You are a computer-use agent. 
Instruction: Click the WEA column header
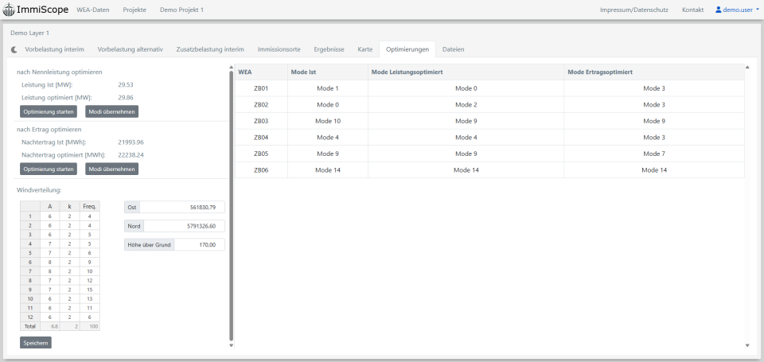(261, 72)
